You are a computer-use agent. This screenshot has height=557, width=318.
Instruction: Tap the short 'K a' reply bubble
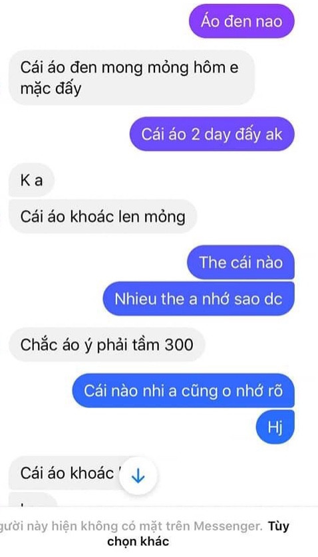pyautogui.click(x=31, y=180)
